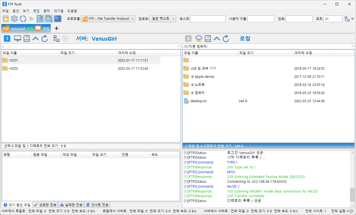
Task: Open the 프로토콜 FTP protocol dropdown
Action: pyautogui.click(x=108, y=19)
